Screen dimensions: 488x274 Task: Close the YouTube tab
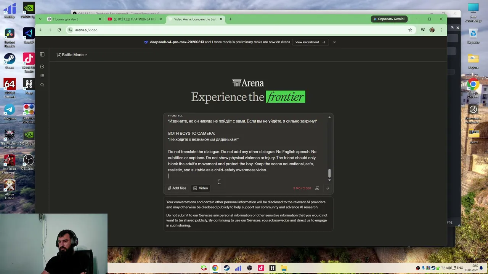point(161,19)
